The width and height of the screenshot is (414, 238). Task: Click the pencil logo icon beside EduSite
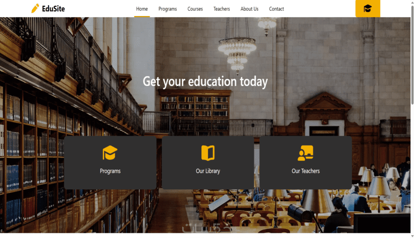coord(35,8)
